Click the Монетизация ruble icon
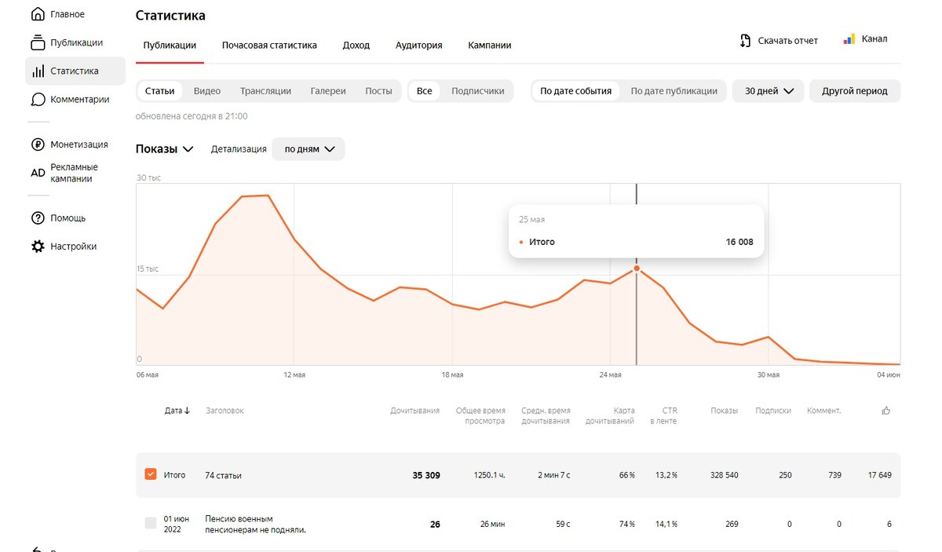Screen dimensions: 942x552 38,144
